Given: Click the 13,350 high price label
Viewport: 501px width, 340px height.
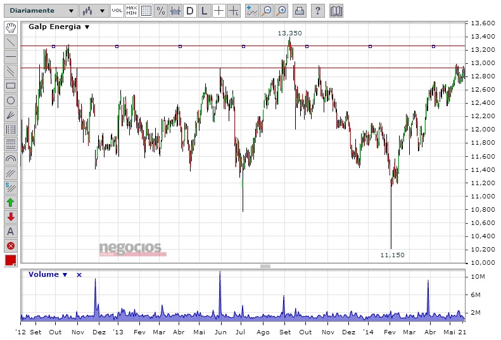Looking at the screenshot, I should (289, 33).
